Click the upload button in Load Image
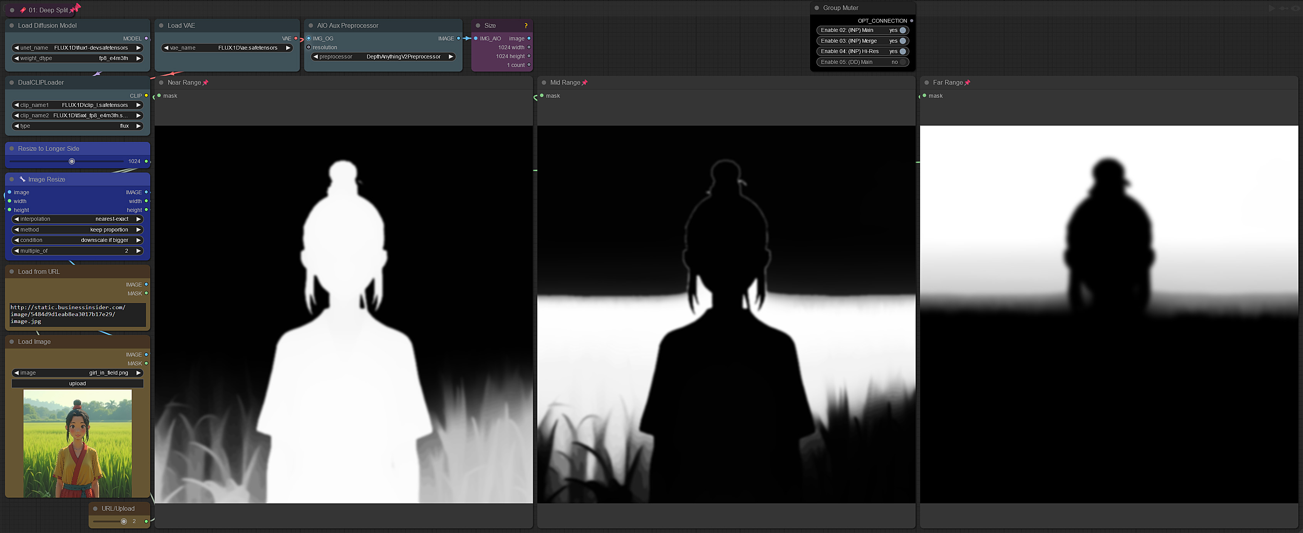The height and width of the screenshot is (533, 1303). coord(77,383)
